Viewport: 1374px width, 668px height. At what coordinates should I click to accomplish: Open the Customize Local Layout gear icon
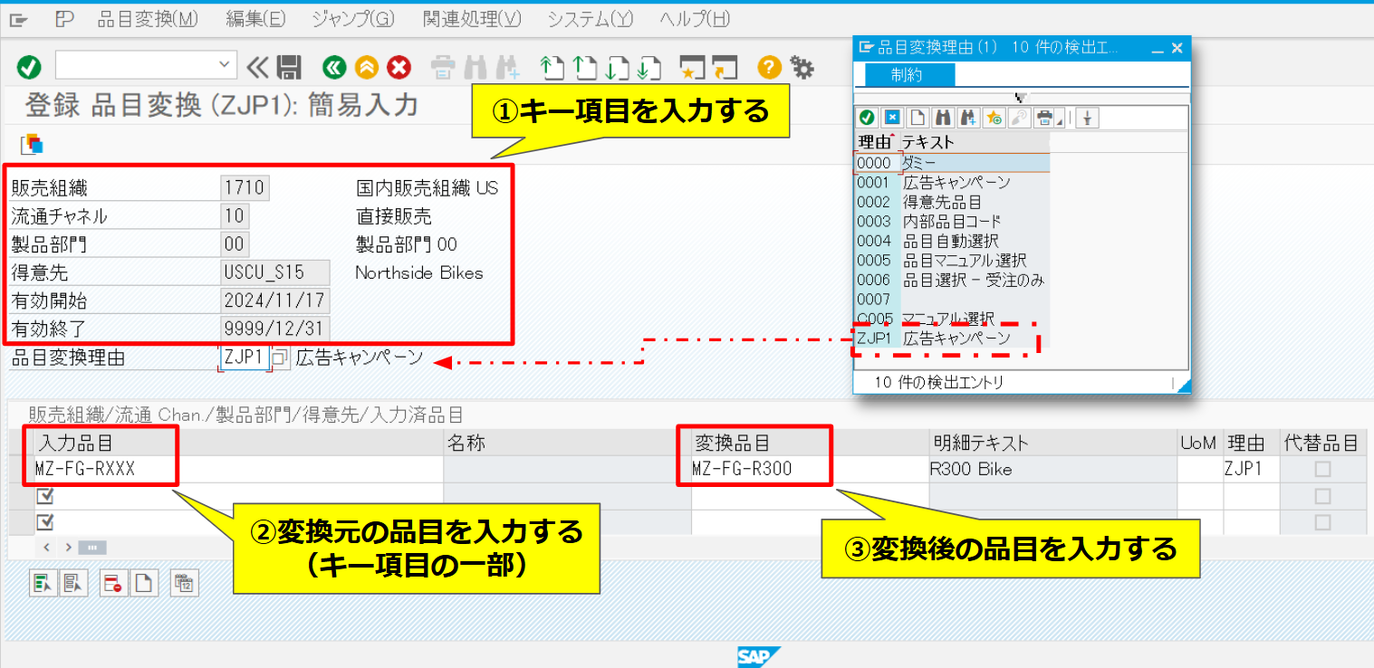tap(801, 65)
